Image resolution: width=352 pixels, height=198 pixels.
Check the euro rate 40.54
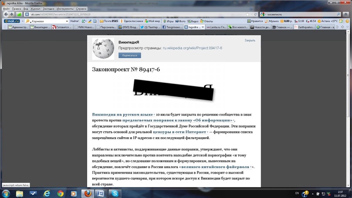click(x=311, y=21)
